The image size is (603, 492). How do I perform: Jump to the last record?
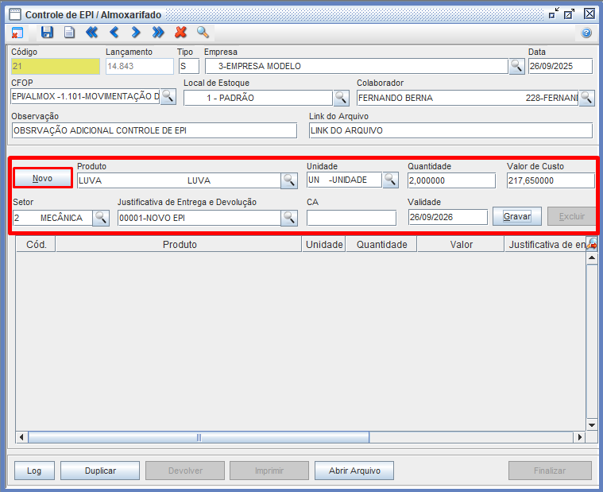click(x=158, y=33)
